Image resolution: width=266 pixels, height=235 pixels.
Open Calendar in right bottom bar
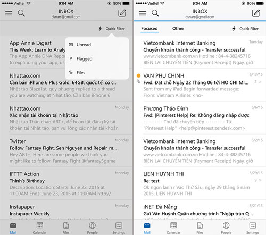coord(173,228)
